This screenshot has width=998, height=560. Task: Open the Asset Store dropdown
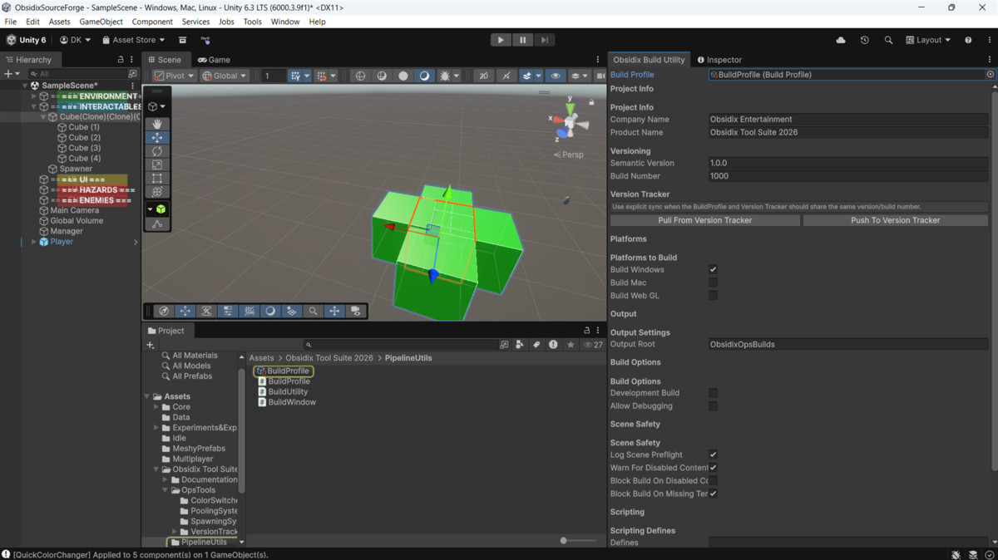(133, 40)
